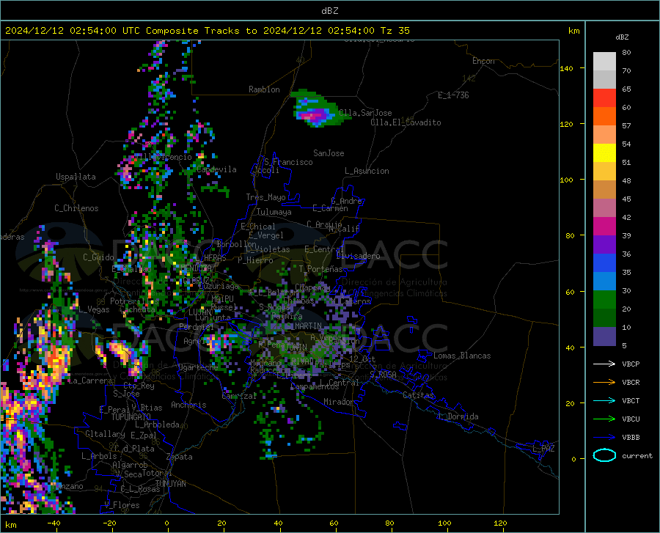Pick the purple 36 dBZ swatch
This screenshot has width=660, height=533.
click(604, 245)
